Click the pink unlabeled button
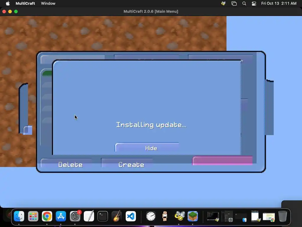This screenshot has height=227, width=302. [x=222, y=160]
